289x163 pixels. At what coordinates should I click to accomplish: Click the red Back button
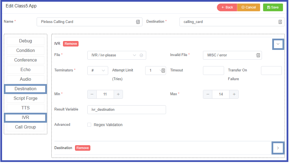(227, 7)
